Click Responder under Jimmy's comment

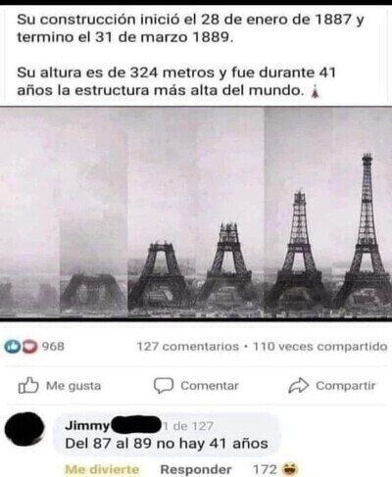point(196,469)
